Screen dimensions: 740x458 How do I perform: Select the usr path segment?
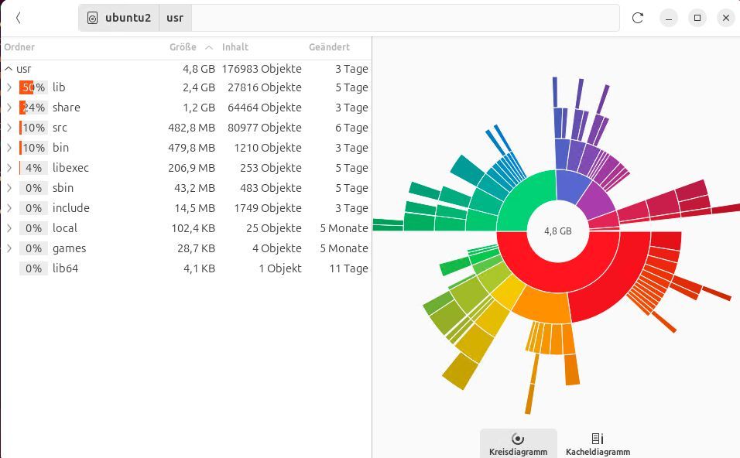[x=175, y=18]
